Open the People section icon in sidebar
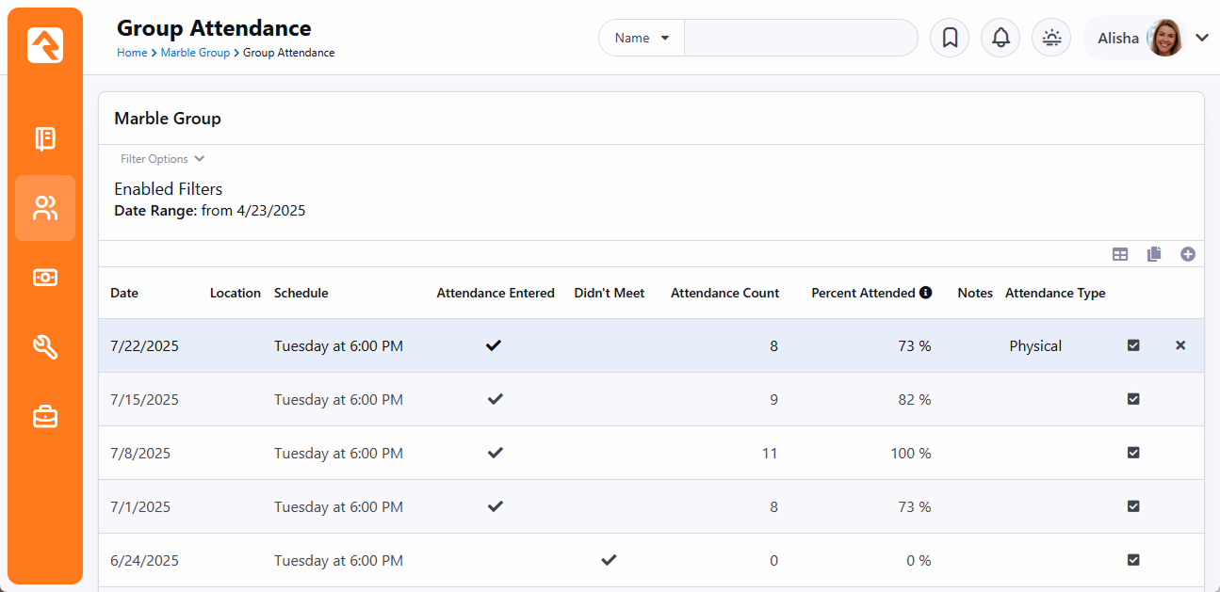 click(x=45, y=208)
